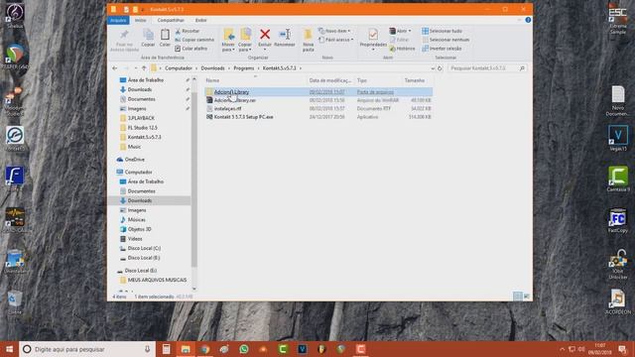Switch to the Início ribbon tab
The width and height of the screenshot is (635, 357).
click(x=141, y=20)
